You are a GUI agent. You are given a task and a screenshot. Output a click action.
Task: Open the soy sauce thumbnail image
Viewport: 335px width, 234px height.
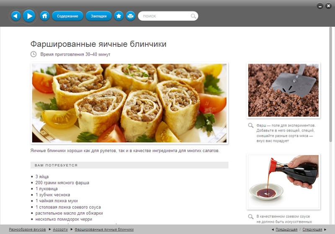coord(283,182)
